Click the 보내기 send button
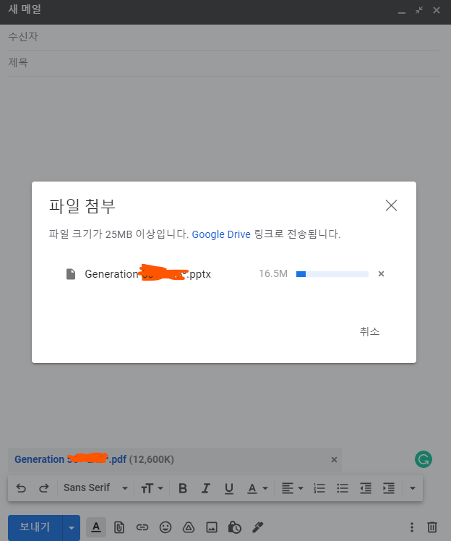Viewport: 451px width, 541px height. (x=35, y=527)
